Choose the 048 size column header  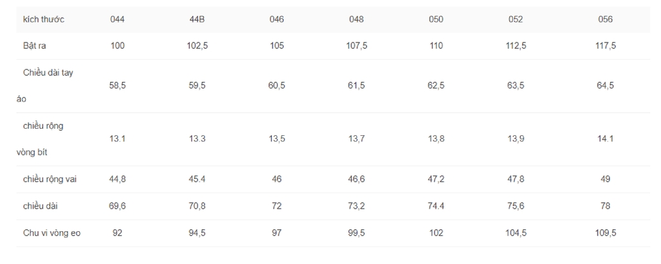coord(356,19)
